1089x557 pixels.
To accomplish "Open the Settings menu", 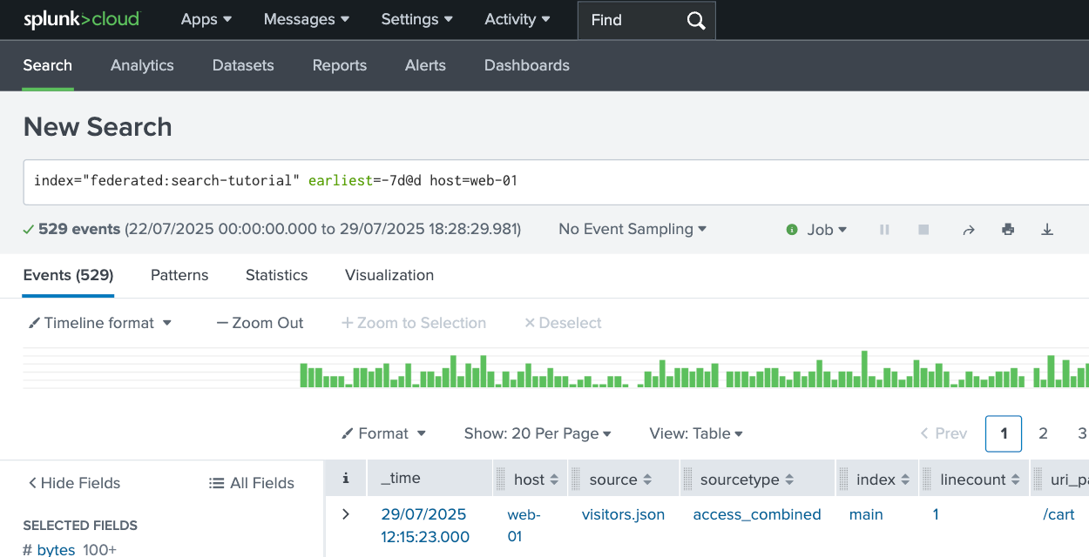I will [x=417, y=19].
